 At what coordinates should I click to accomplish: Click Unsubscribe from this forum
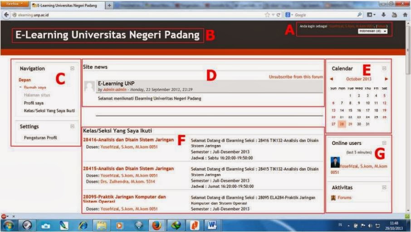click(296, 77)
